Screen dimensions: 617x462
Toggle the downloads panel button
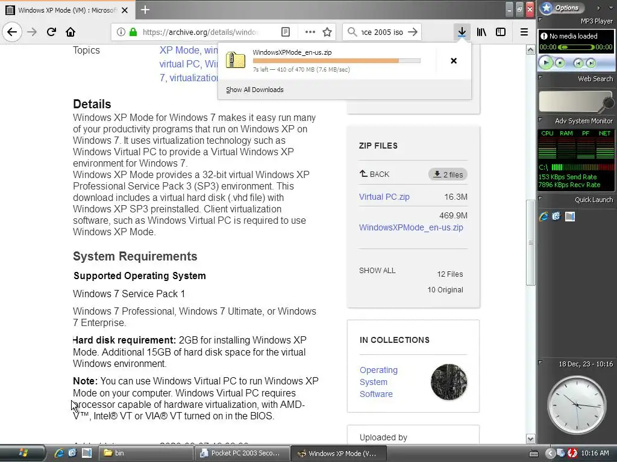pyautogui.click(x=462, y=32)
